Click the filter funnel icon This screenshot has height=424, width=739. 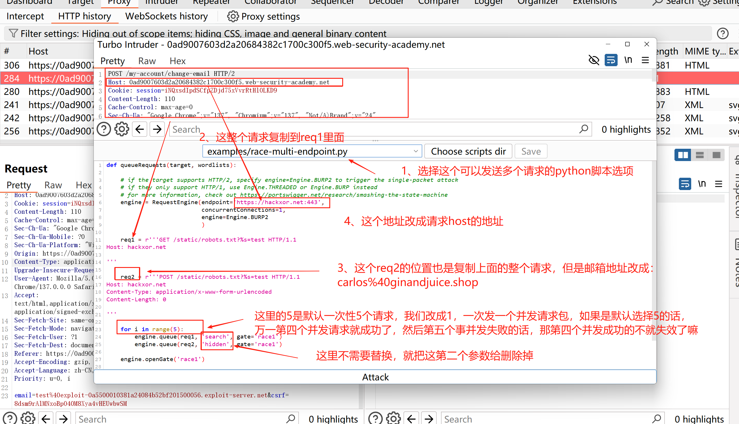[x=13, y=33]
